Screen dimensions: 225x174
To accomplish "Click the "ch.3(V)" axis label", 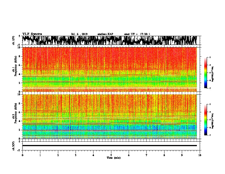I will [x=14, y=146].
